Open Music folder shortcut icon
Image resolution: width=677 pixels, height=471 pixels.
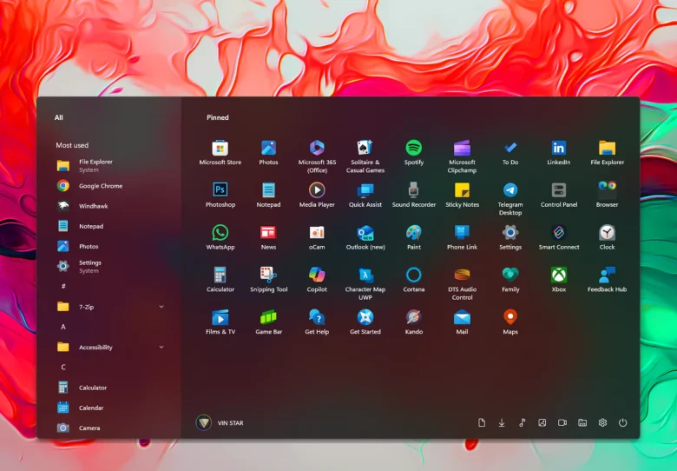[x=522, y=422]
